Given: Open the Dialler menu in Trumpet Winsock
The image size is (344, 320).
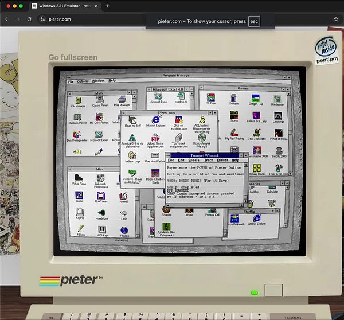Looking at the screenshot, I should (222, 160).
